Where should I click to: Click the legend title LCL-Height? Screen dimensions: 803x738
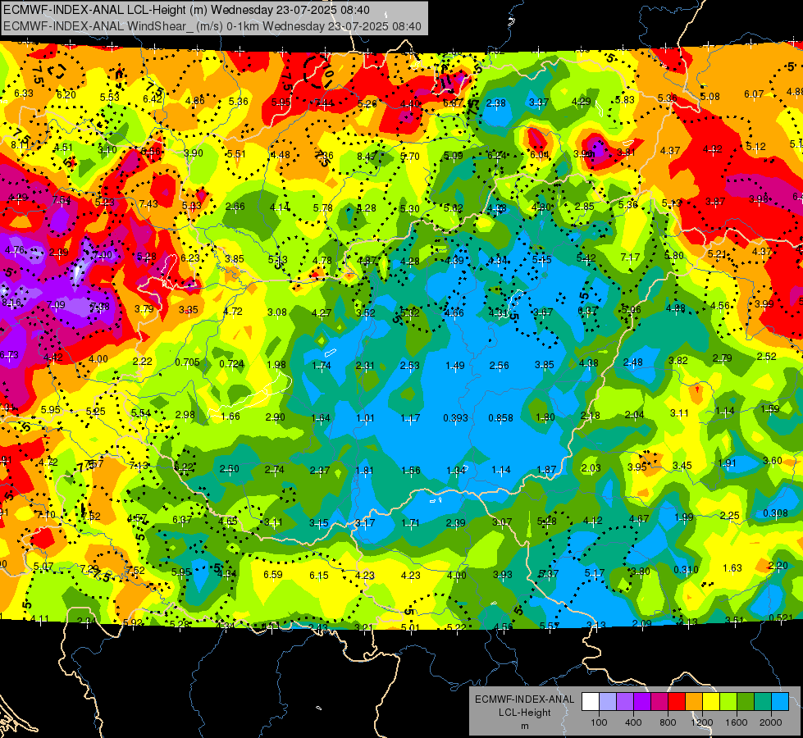tap(524, 713)
